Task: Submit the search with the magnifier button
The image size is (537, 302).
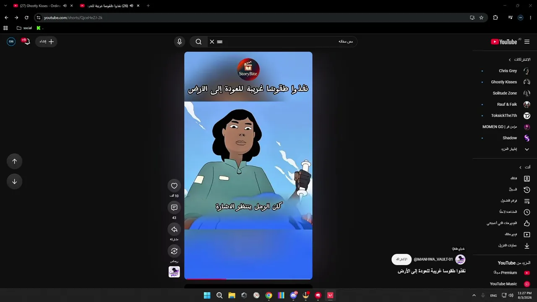Action: point(198,42)
